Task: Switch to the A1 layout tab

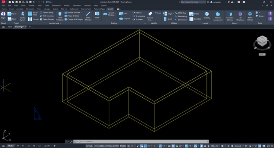Action: [23, 146]
